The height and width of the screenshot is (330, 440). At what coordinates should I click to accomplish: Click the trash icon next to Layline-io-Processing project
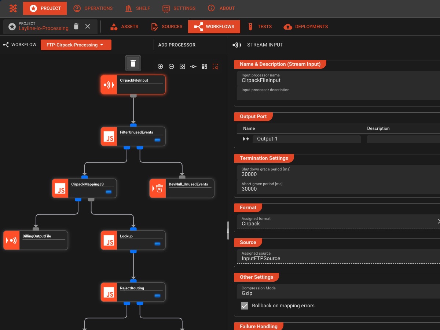(x=76, y=26)
